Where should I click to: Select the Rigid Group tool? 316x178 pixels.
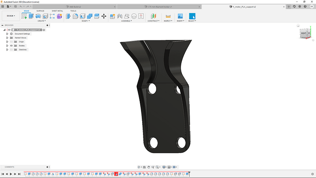pos(141,16)
